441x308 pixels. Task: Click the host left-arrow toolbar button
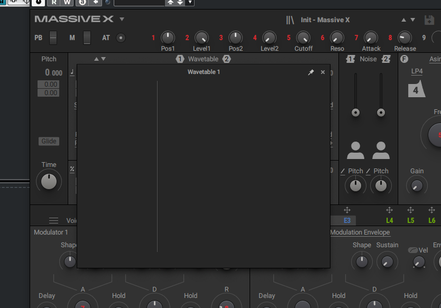pyautogui.click(x=96, y=3)
